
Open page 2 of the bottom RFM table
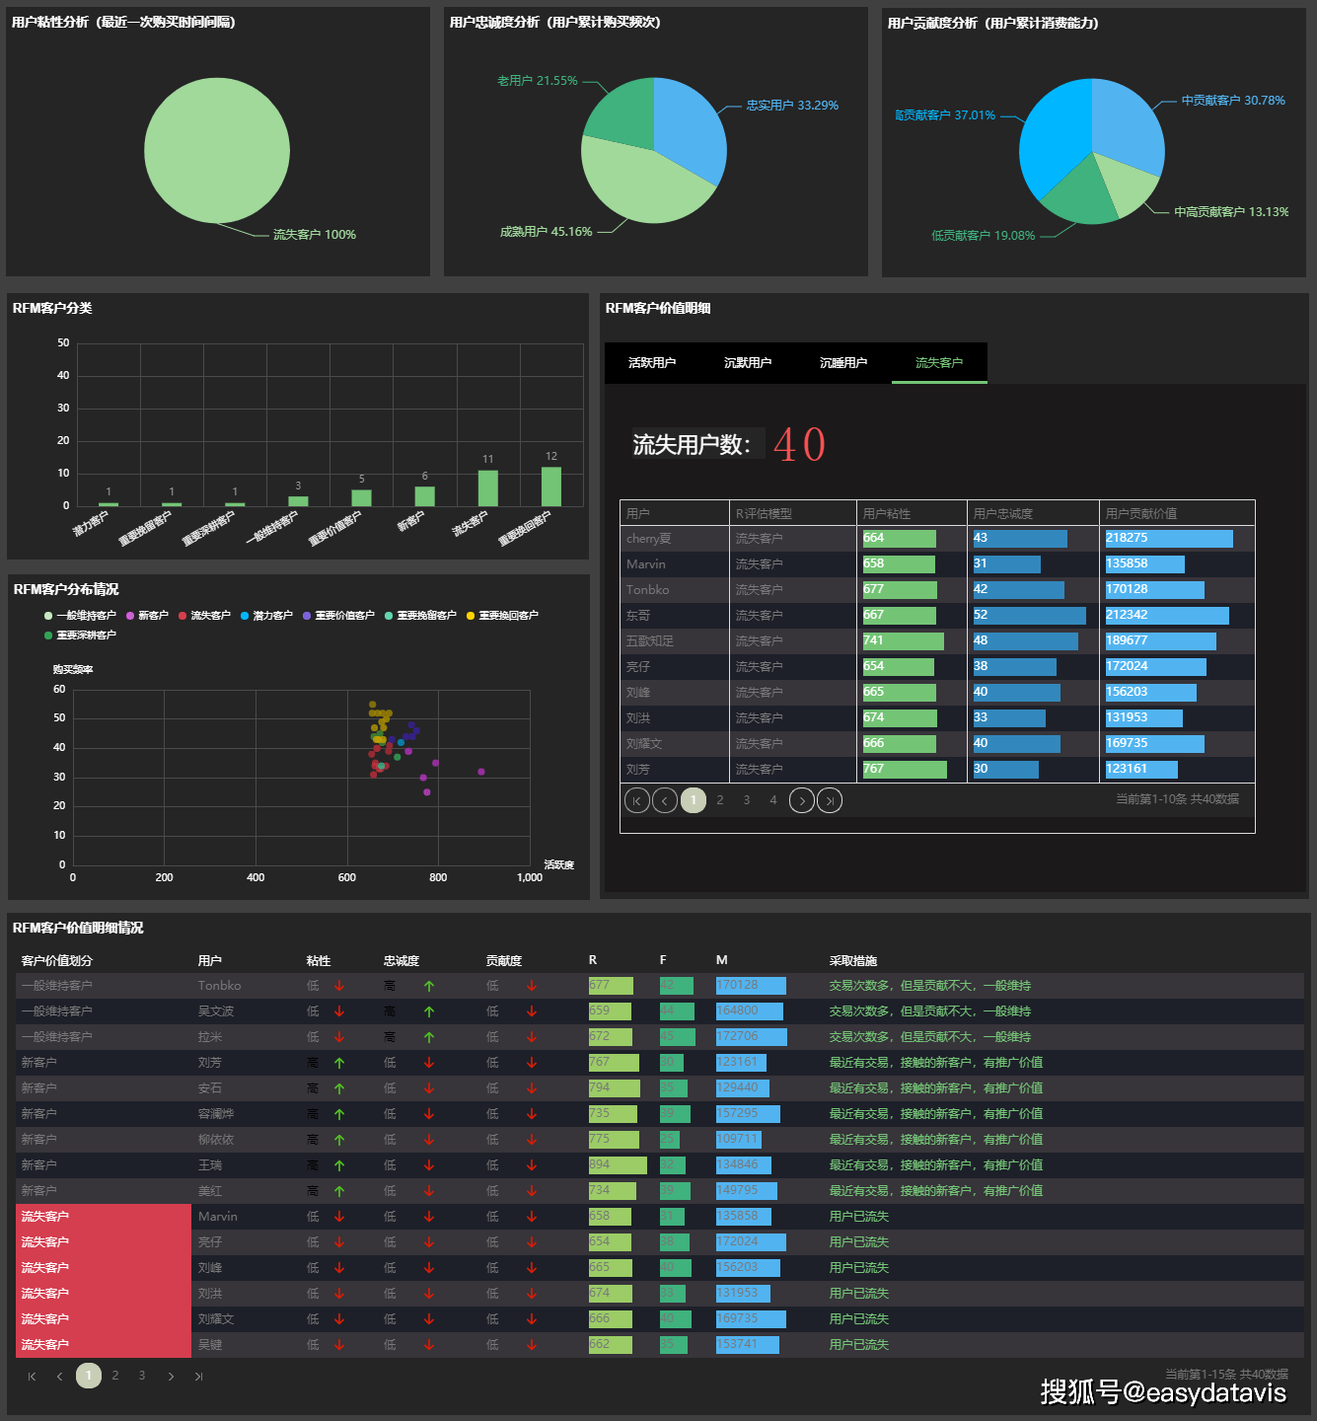(x=115, y=1376)
